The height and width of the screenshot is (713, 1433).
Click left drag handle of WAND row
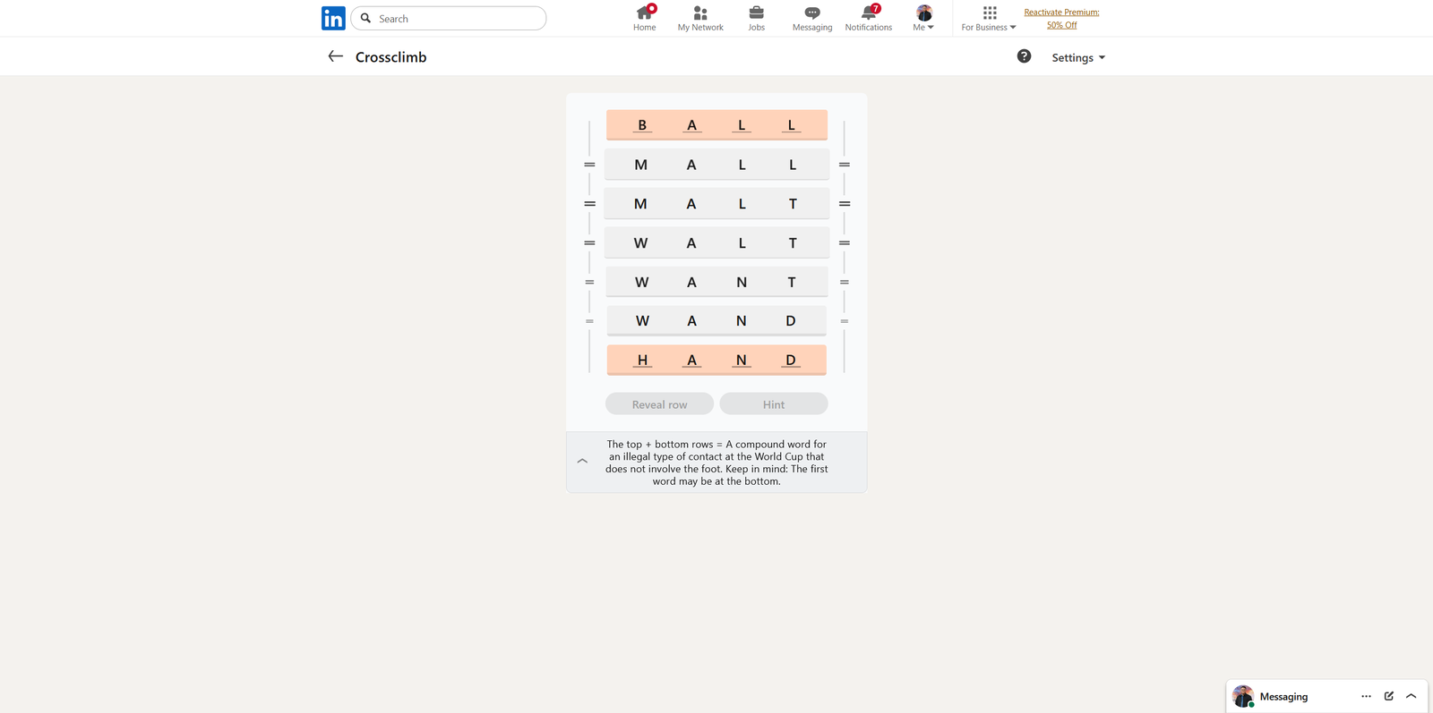pos(589,321)
